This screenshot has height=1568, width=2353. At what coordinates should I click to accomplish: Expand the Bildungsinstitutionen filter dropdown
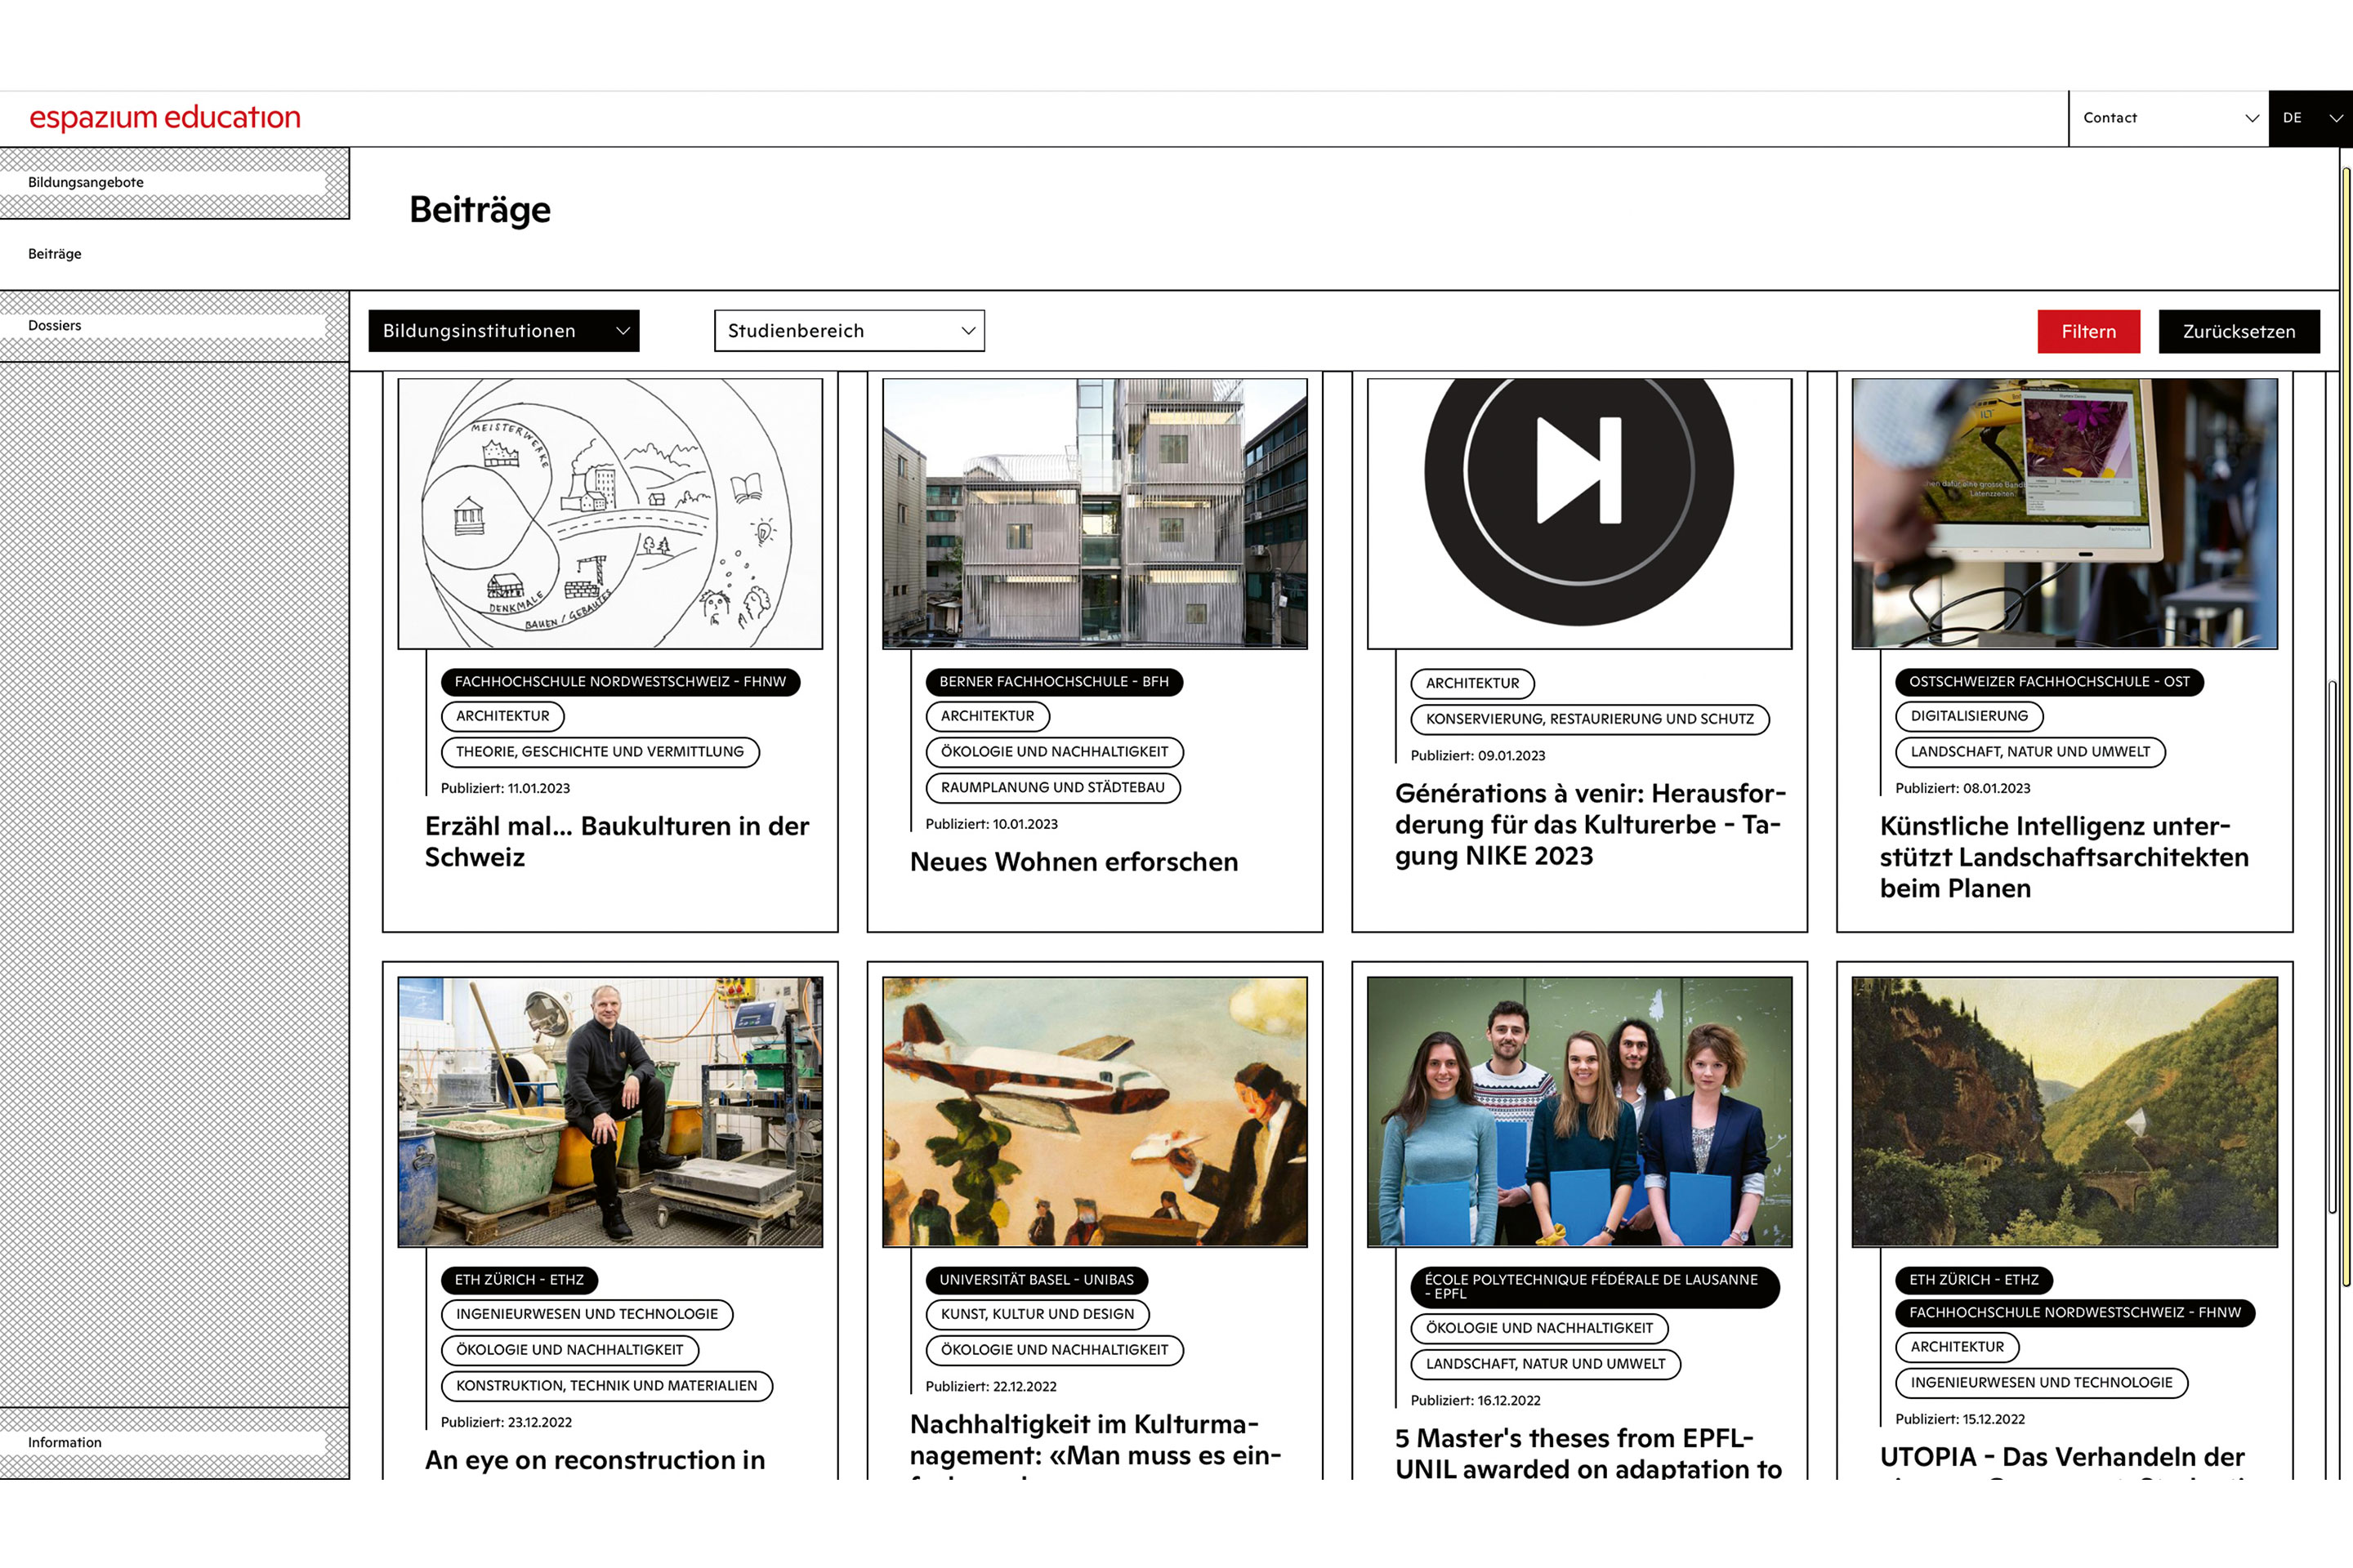503,331
